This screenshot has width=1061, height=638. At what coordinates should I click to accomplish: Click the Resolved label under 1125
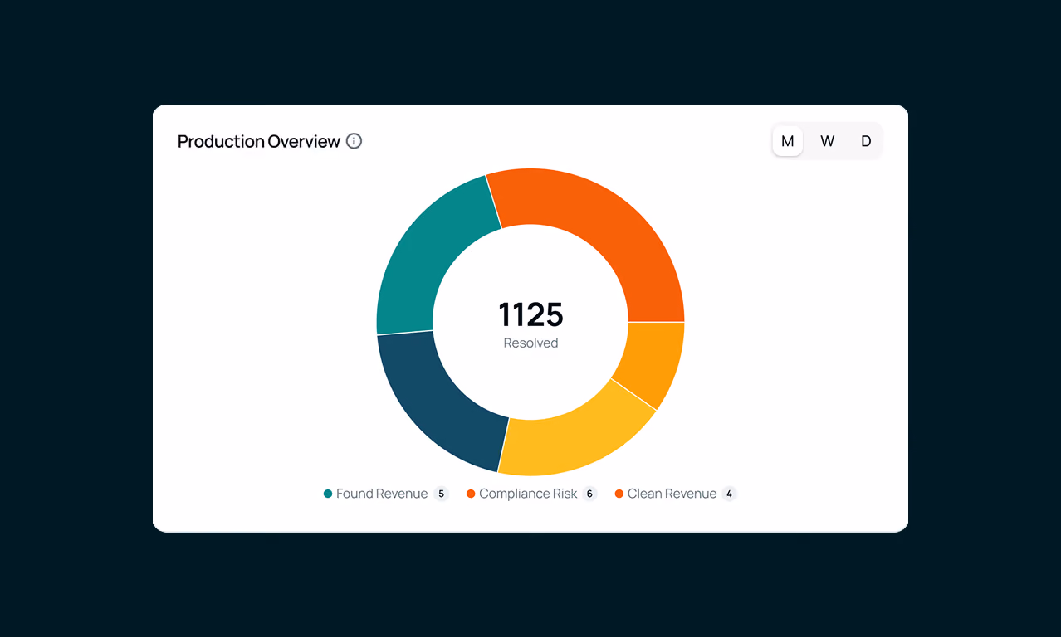click(x=530, y=343)
